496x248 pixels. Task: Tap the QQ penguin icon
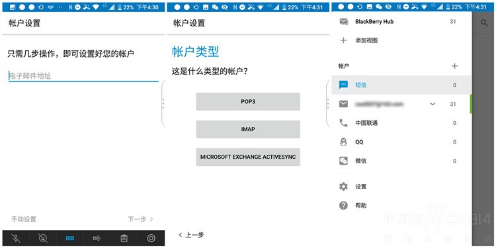343,142
